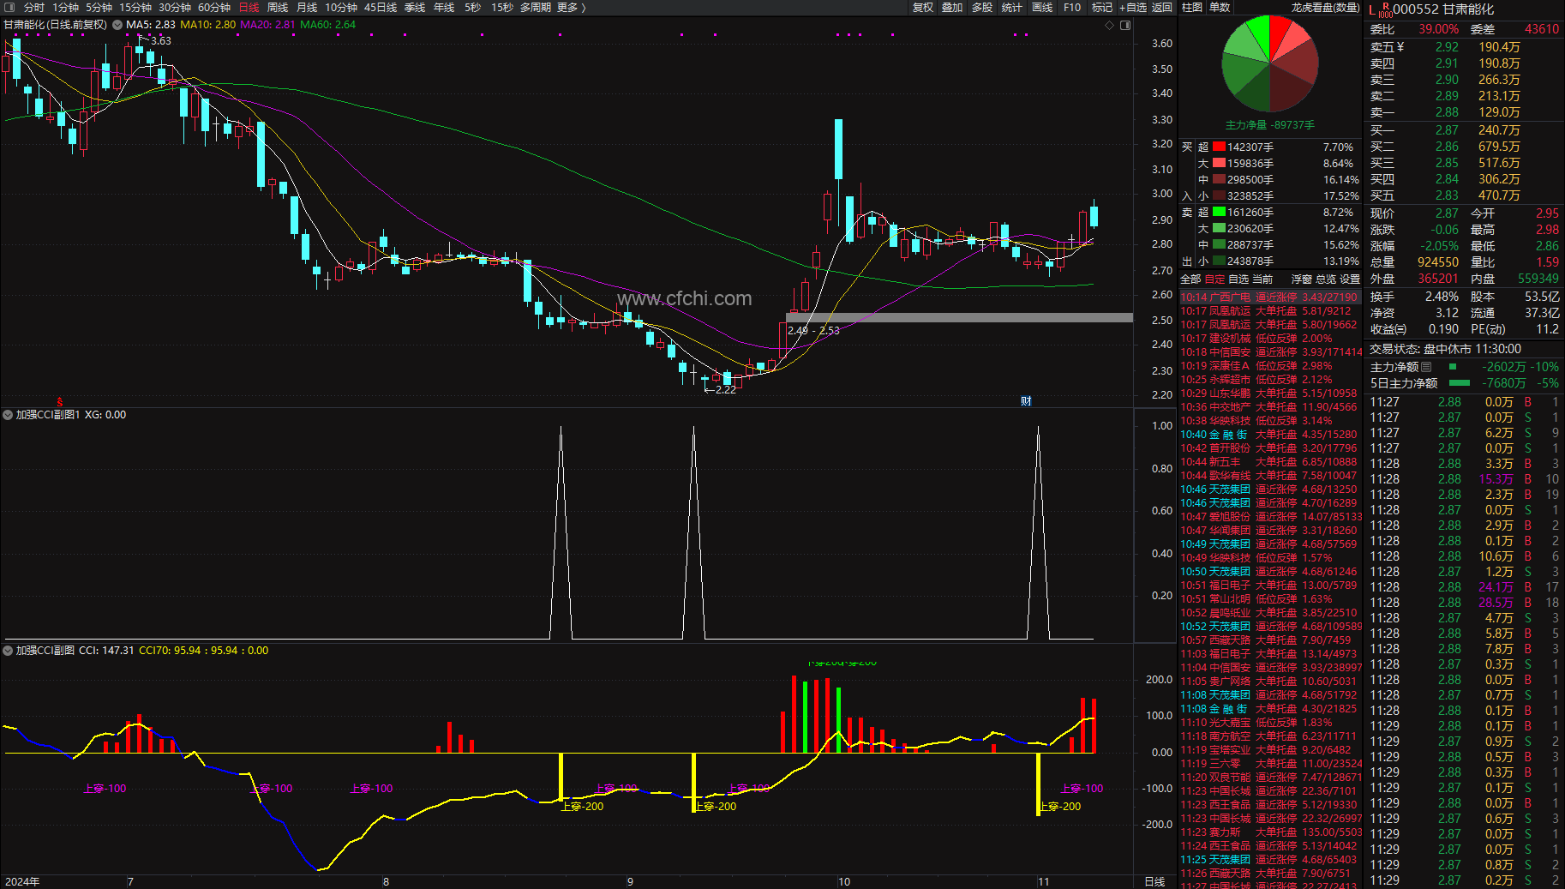Image resolution: width=1565 pixels, height=889 pixels.
Task: Click the 财 finance marker on chart
Action: 1026,400
